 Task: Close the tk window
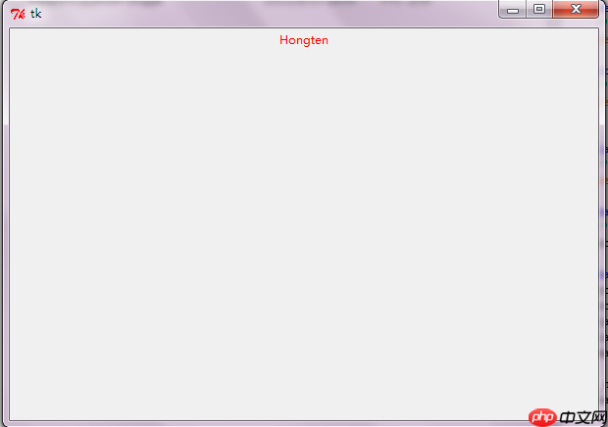pos(576,9)
